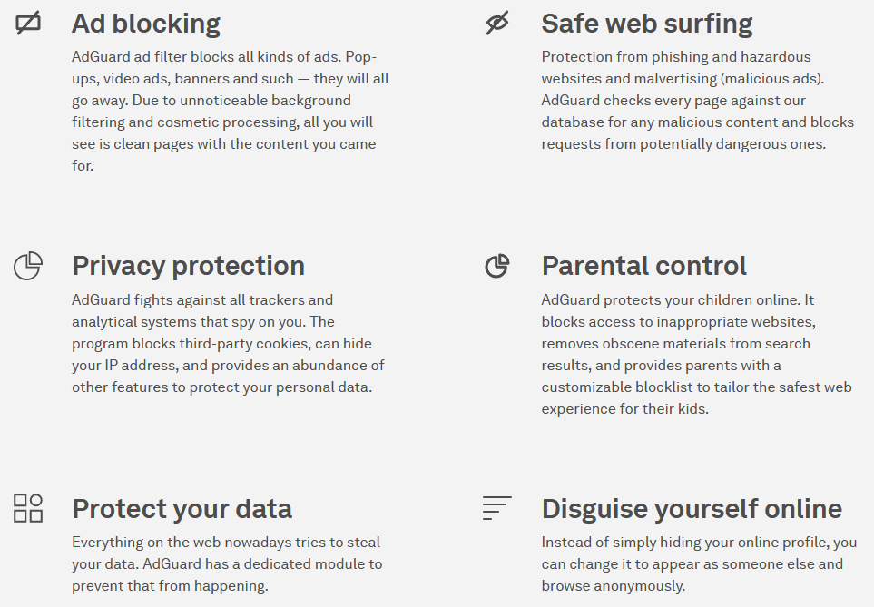
Task: Click the crossed-out eye Safe web surfing icon
Action: pos(497,24)
